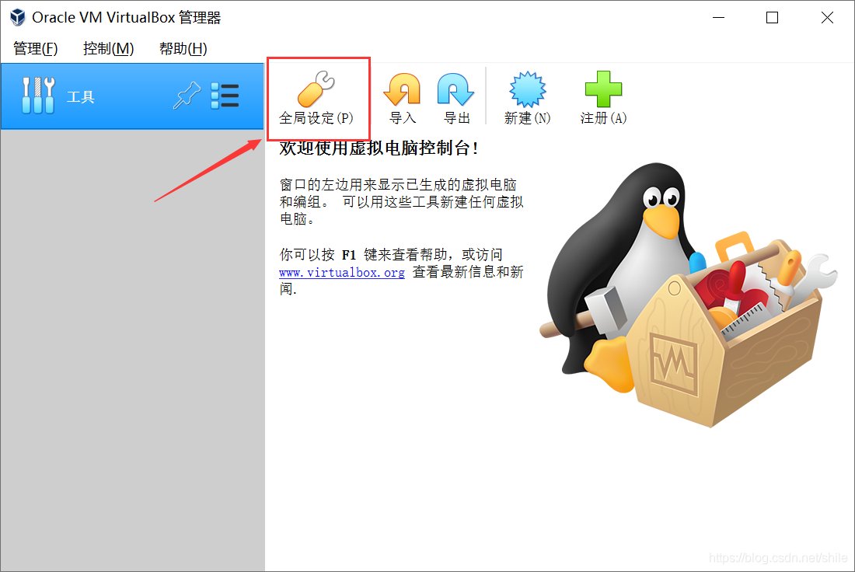Open the Tools list menu icon
This screenshot has width=855, height=572.
pos(225,96)
